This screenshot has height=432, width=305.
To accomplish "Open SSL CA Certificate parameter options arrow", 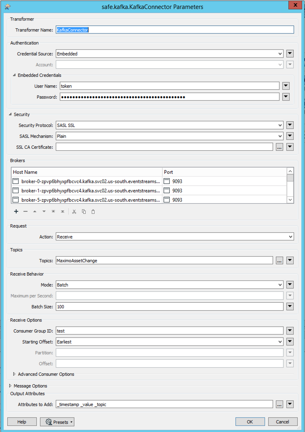I will (290, 147).
